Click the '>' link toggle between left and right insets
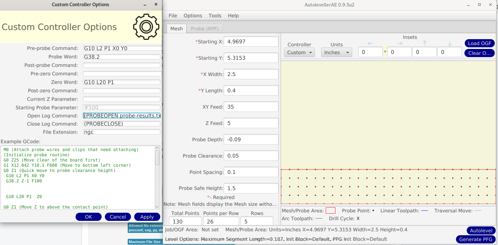 pos(385,52)
